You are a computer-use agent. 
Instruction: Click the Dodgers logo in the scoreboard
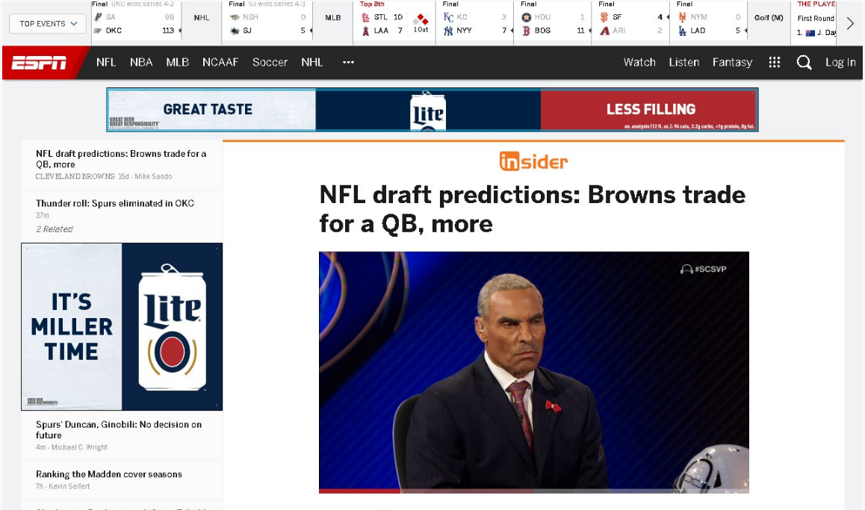[682, 31]
